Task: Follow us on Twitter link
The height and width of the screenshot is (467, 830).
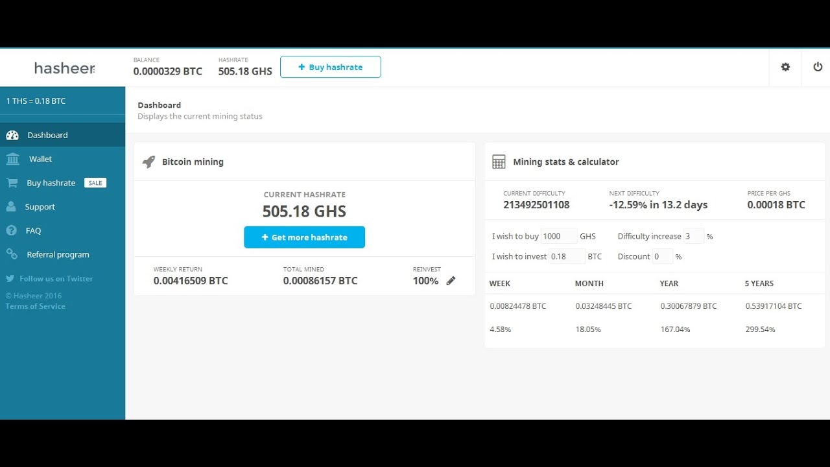Action: pyautogui.click(x=56, y=278)
